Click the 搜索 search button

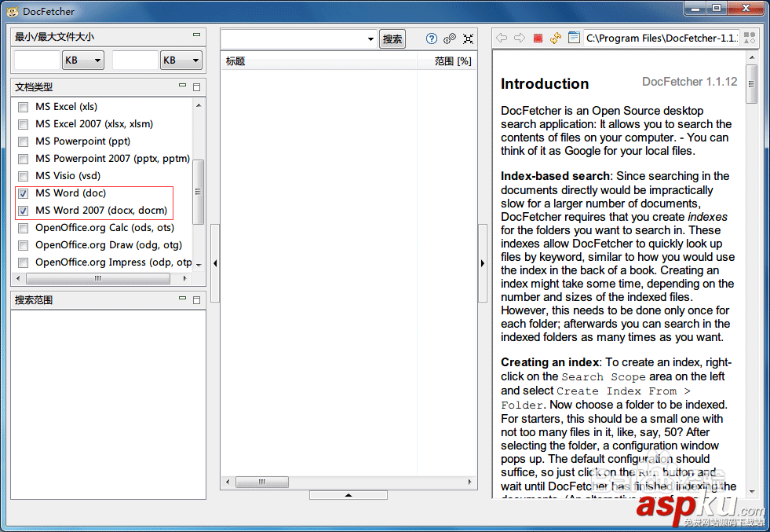[x=392, y=38]
